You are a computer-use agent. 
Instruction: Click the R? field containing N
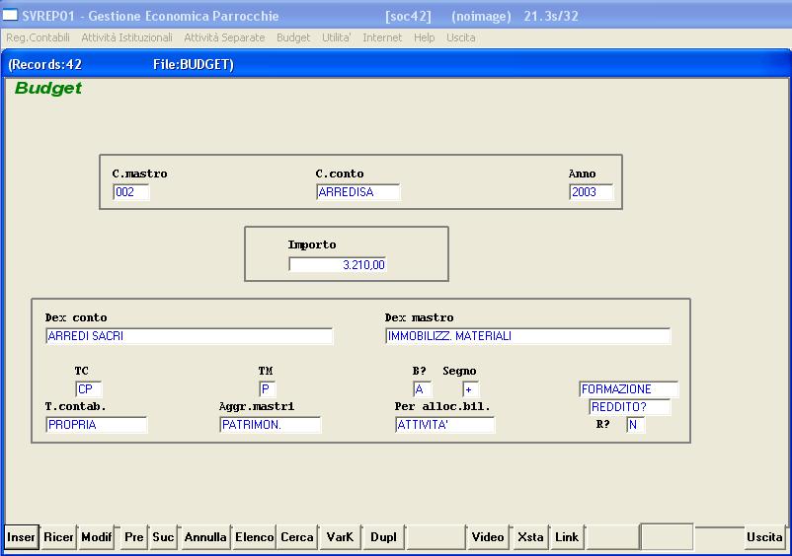[x=635, y=425]
